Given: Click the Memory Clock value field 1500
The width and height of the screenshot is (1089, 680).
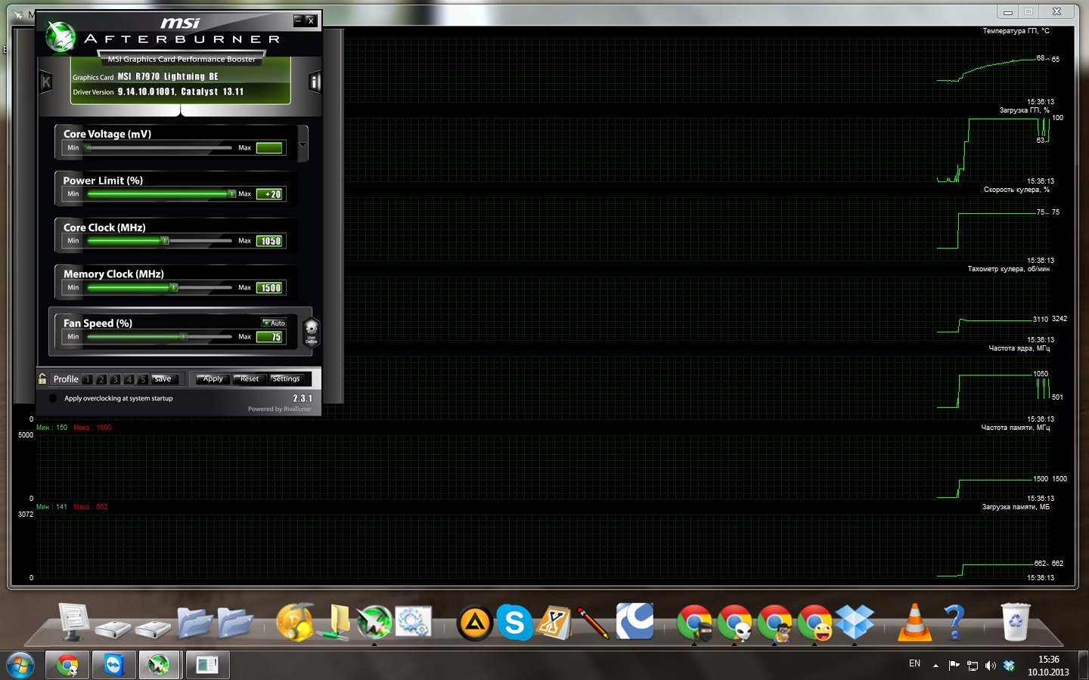Looking at the screenshot, I should 270,288.
